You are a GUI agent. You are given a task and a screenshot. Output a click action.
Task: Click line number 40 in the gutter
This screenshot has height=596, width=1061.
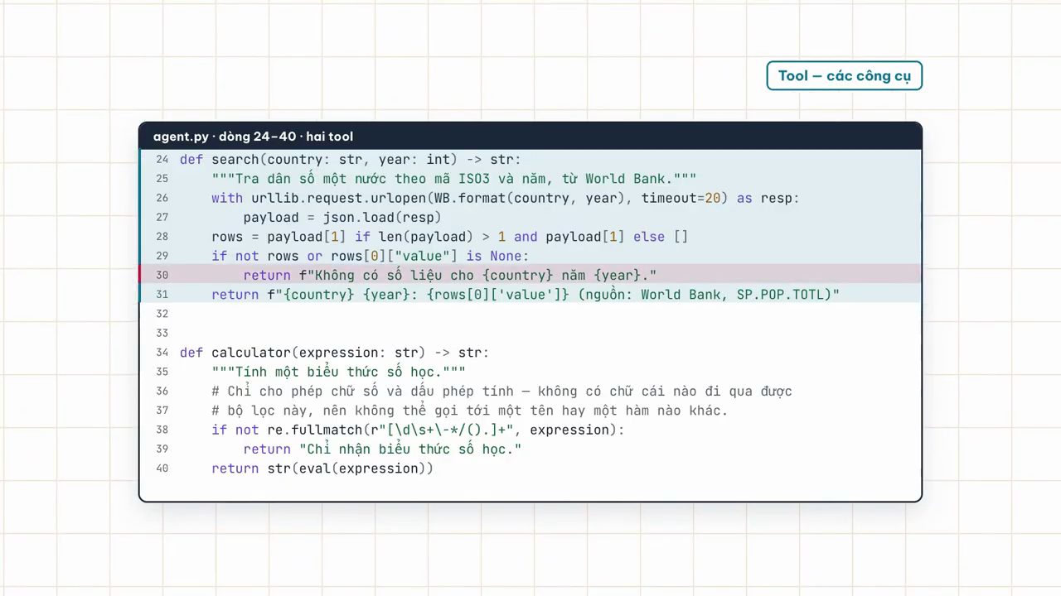pos(162,469)
